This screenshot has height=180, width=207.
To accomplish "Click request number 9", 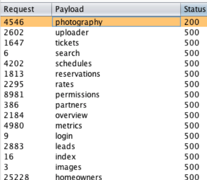I will pos(6,136).
